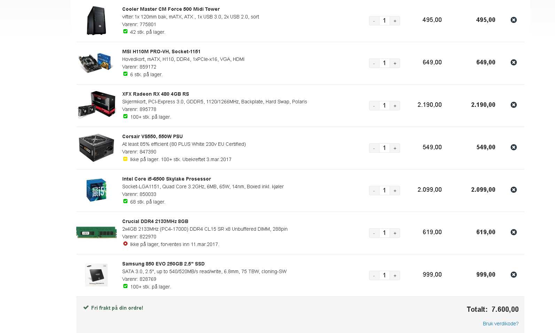The height and width of the screenshot is (333, 555).
Task: Increase quantity of XFX Radeon RX 480
Action: 395,105
